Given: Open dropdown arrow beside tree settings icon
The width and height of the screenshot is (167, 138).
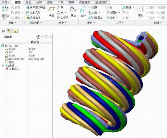Looking at the screenshot, I should (x=42, y=37).
